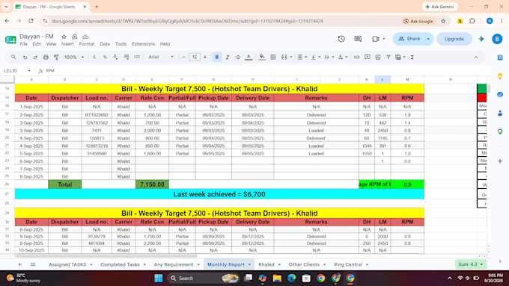Select the paint format tool
Screen dimensions: 509x286
click(x=56, y=57)
